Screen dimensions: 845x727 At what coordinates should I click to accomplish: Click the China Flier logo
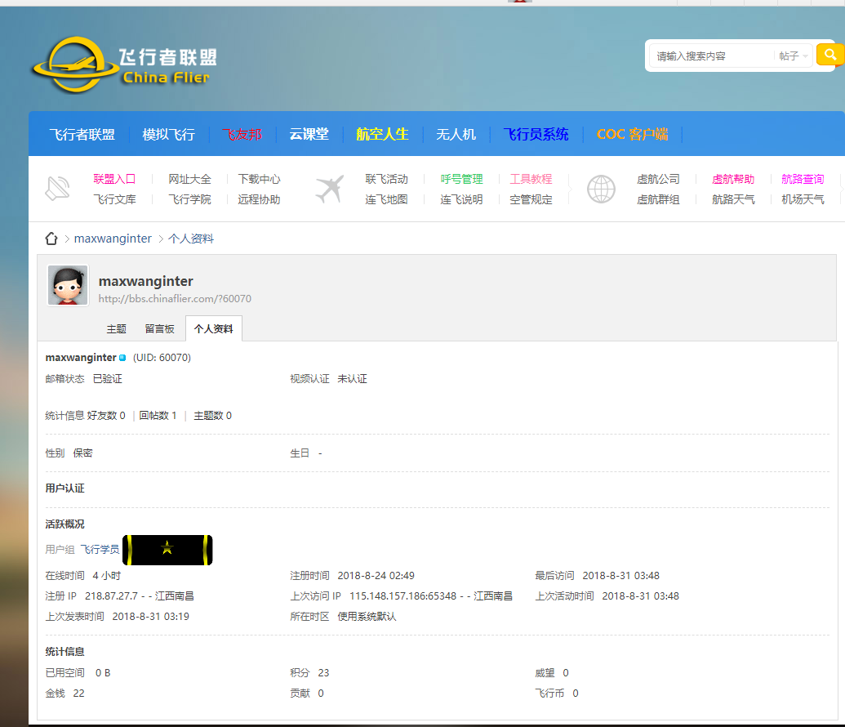[x=125, y=65]
